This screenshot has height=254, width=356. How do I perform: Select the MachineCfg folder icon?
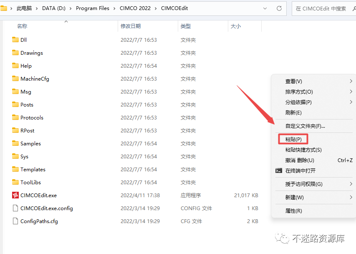click(x=15, y=79)
